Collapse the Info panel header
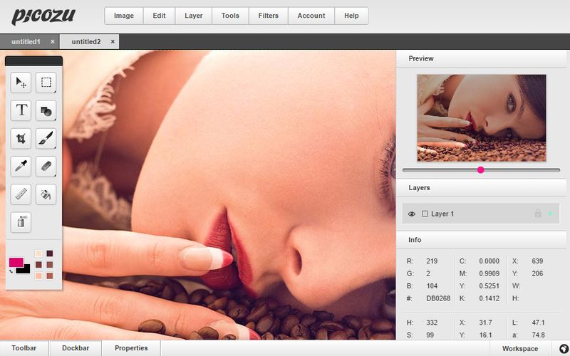The image size is (570, 356). (x=482, y=240)
